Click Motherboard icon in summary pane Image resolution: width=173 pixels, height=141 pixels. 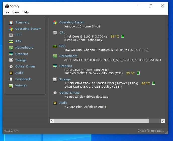coord(55,56)
